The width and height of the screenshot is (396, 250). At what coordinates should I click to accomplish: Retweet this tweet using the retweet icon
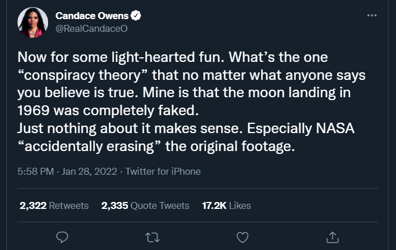click(x=153, y=237)
